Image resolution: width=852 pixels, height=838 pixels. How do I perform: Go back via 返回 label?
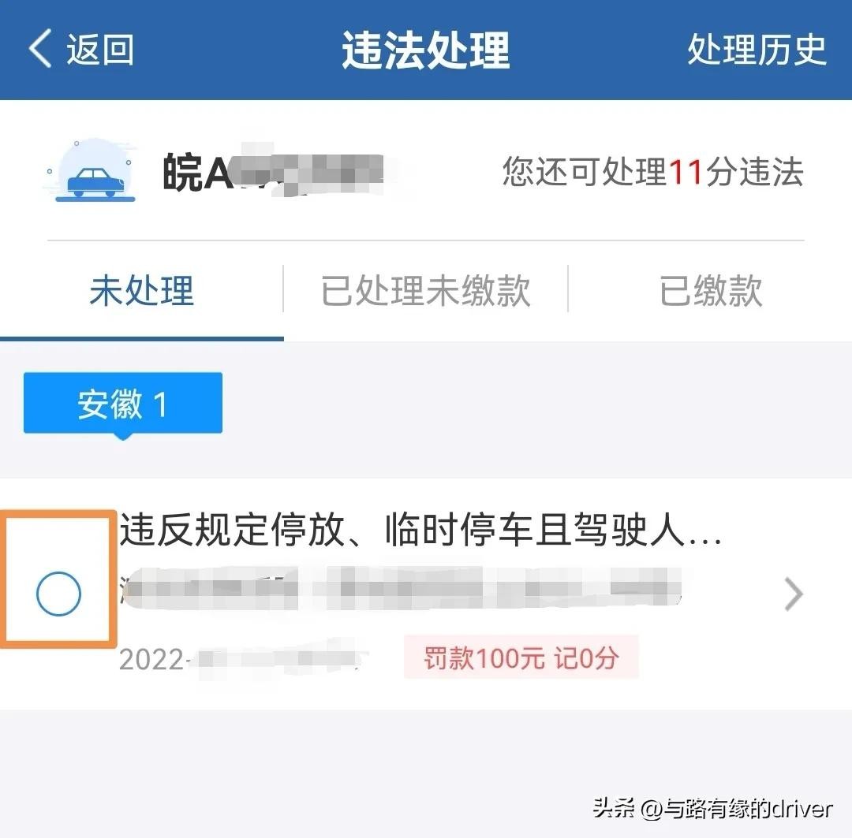coord(100,50)
